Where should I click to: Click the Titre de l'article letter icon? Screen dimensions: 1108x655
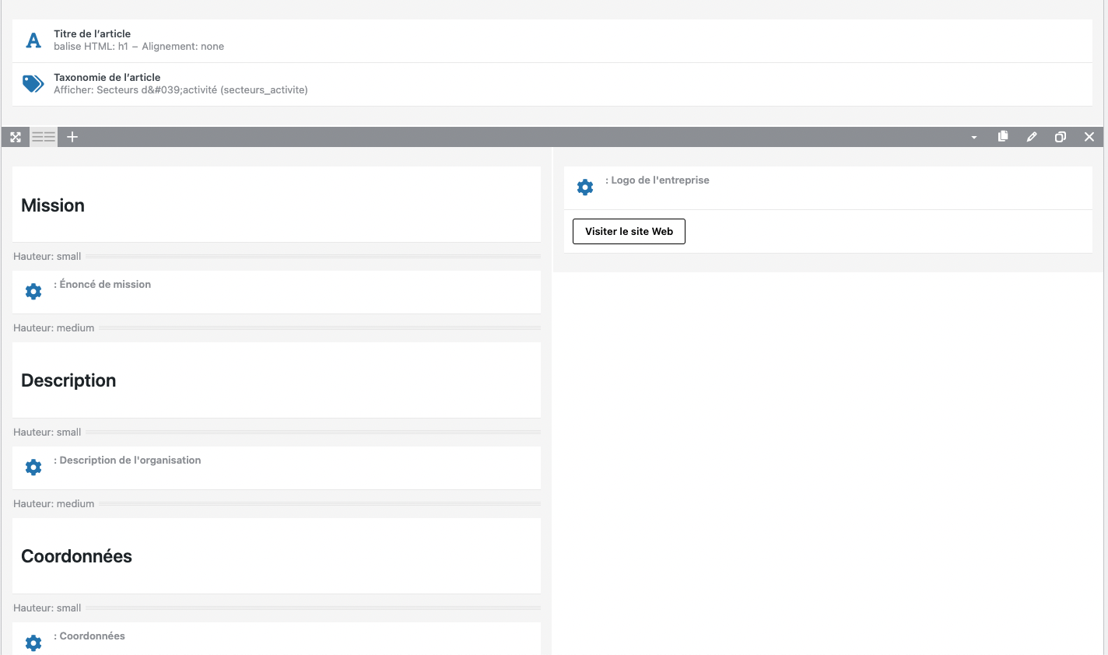click(33, 40)
